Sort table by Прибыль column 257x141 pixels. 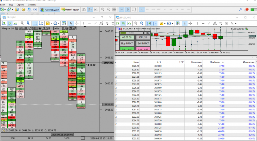pos(215,62)
